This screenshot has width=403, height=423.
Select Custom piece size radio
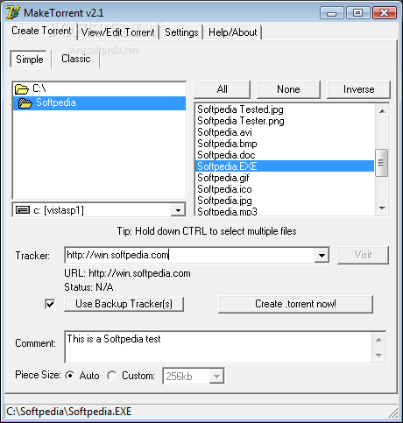[x=111, y=376]
